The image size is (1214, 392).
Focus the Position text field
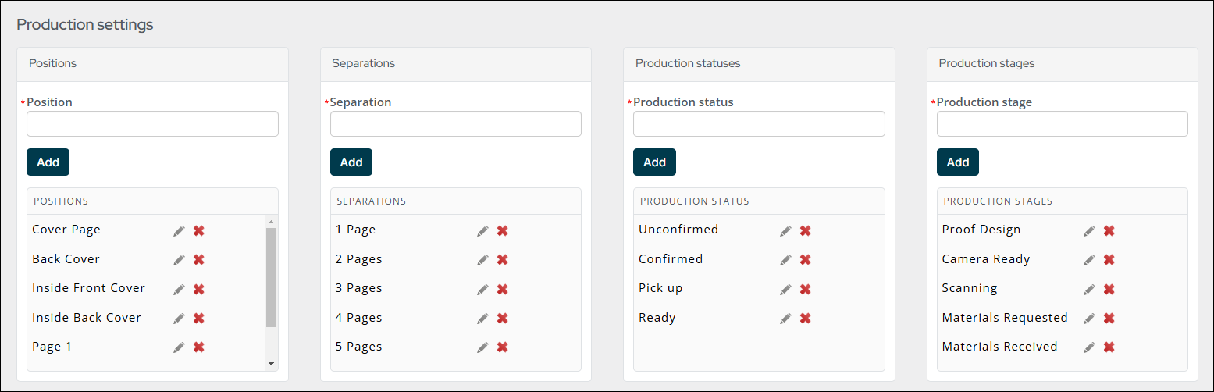pyautogui.click(x=152, y=123)
